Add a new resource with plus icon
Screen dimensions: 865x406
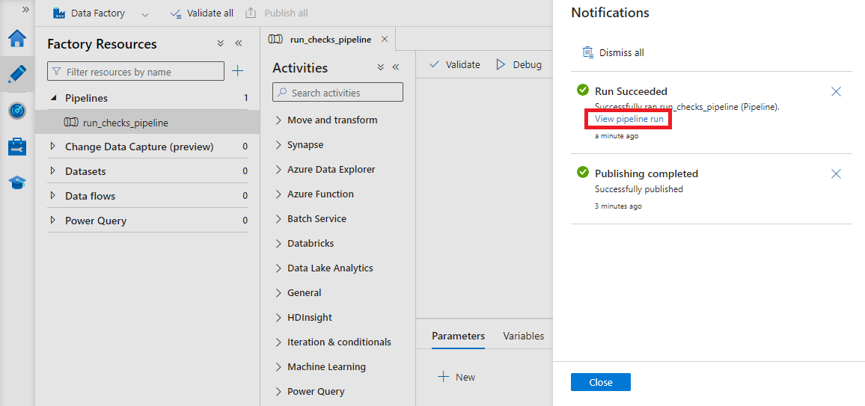237,71
